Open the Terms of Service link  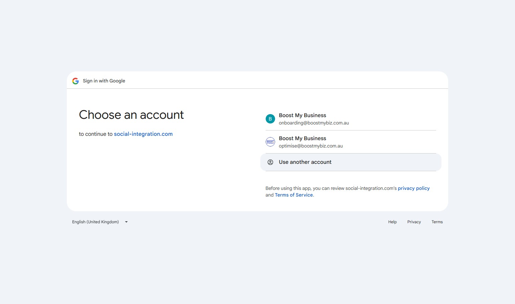click(293, 195)
